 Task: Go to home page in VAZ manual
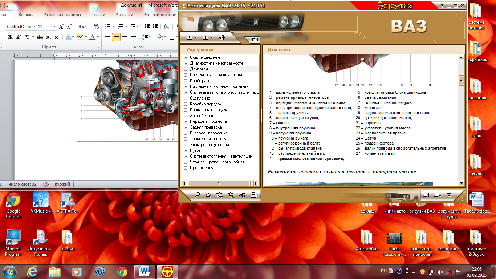[221, 37]
